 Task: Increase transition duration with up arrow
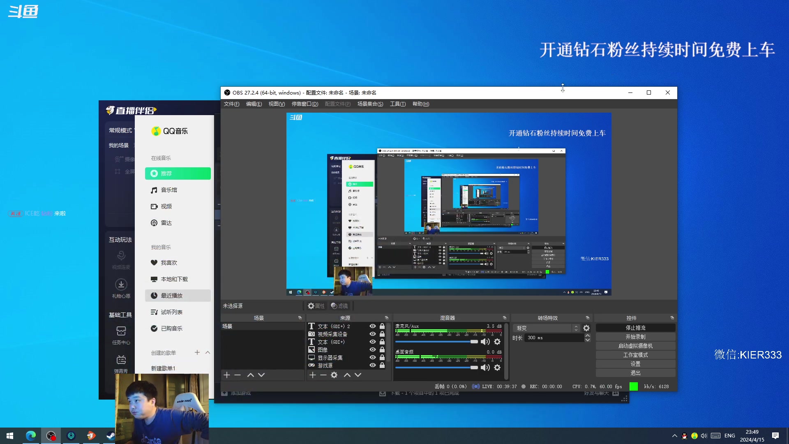click(x=588, y=335)
